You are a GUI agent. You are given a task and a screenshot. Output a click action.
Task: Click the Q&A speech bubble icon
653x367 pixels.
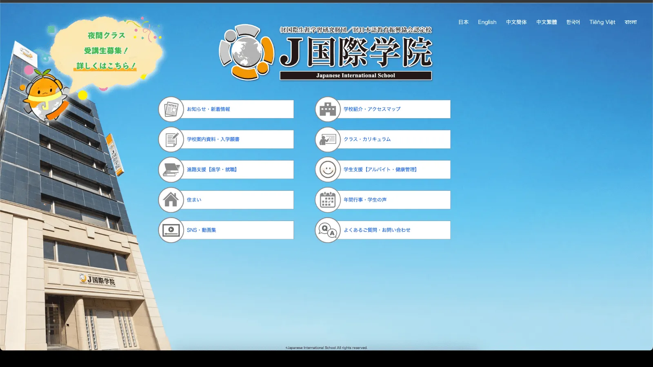coord(327,230)
